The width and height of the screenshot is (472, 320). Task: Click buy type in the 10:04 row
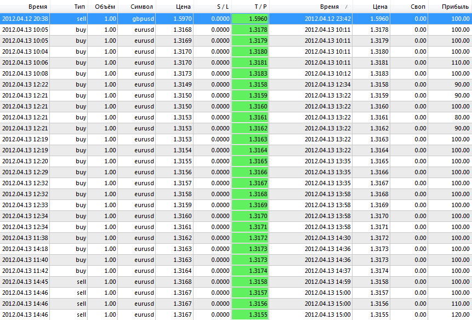(x=81, y=52)
